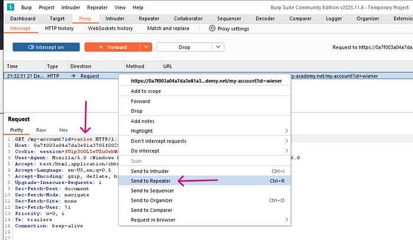The height and width of the screenshot is (240, 413).
Task: Open the Help menu
Action: coord(137,8)
